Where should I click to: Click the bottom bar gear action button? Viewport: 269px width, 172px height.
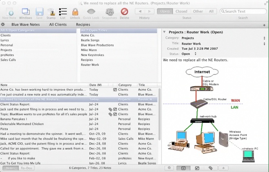click(x=169, y=168)
